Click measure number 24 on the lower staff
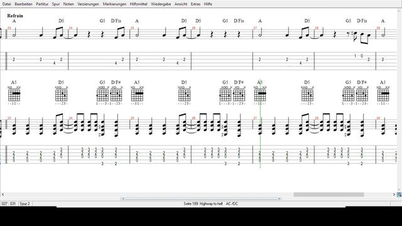 pyautogui.click(x=71, y=118)
